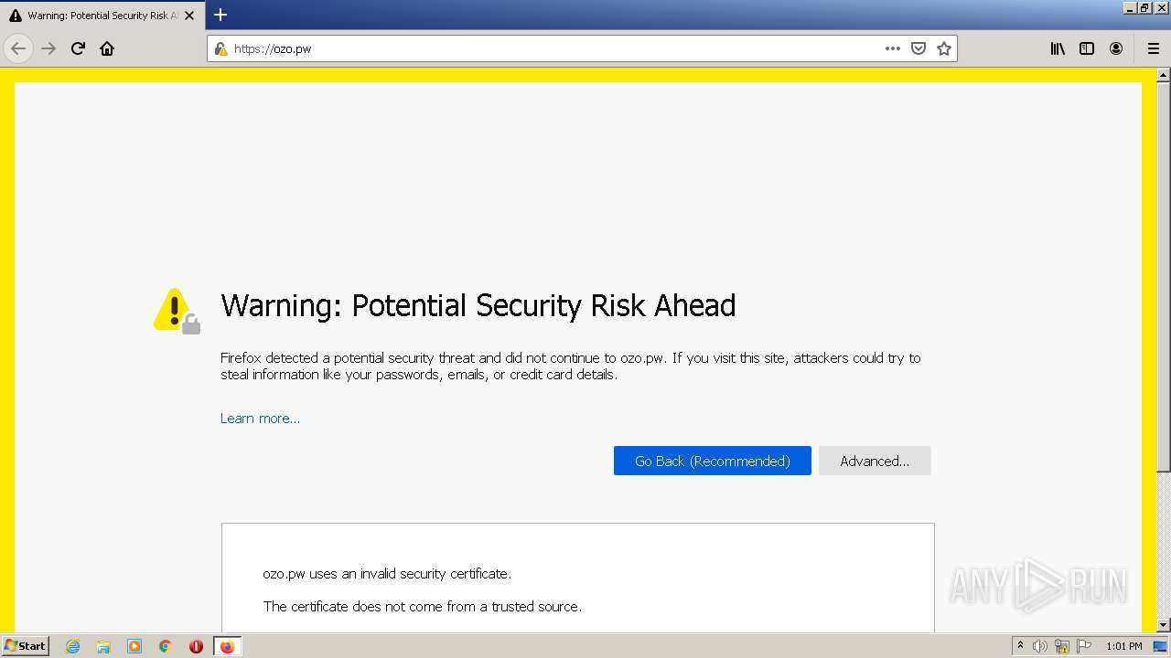1171x658 pixels.
Task: Show the Library bookmarks and history
Action: coord(1058,48)
